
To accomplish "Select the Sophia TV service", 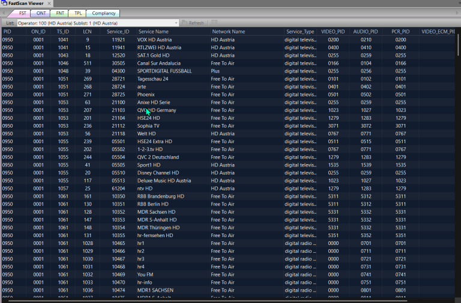I will point(148,126).
